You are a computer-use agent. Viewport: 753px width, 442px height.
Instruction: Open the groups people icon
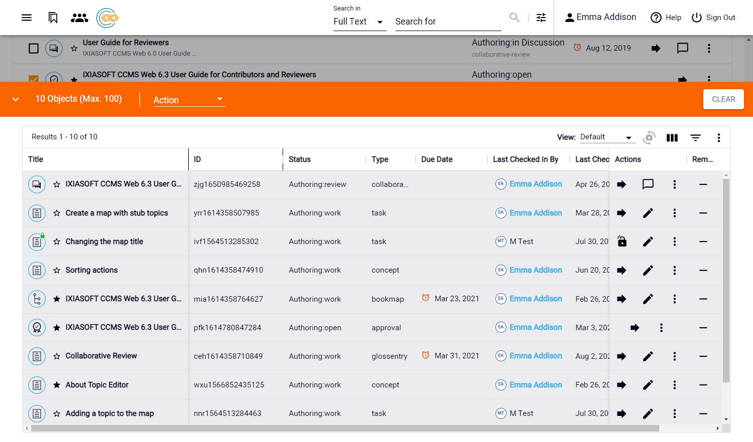pos(79,18)
